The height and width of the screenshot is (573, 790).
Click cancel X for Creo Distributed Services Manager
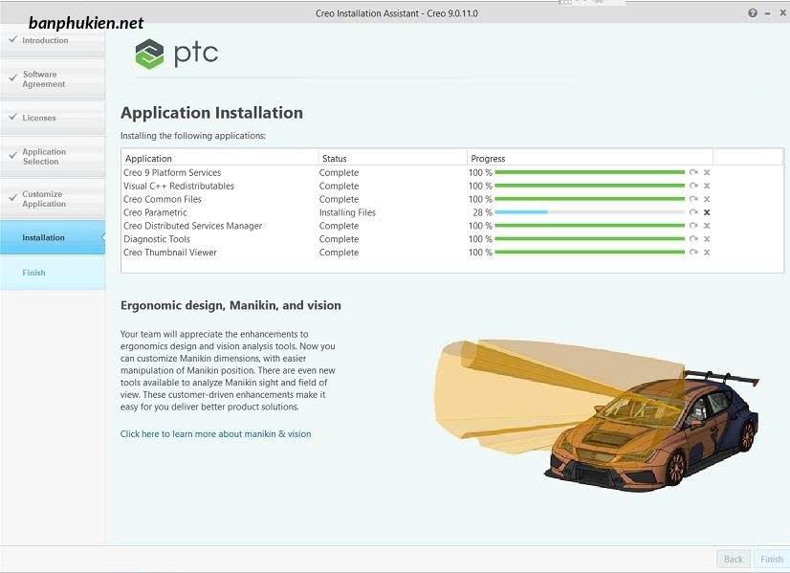(x=707, y=226)
